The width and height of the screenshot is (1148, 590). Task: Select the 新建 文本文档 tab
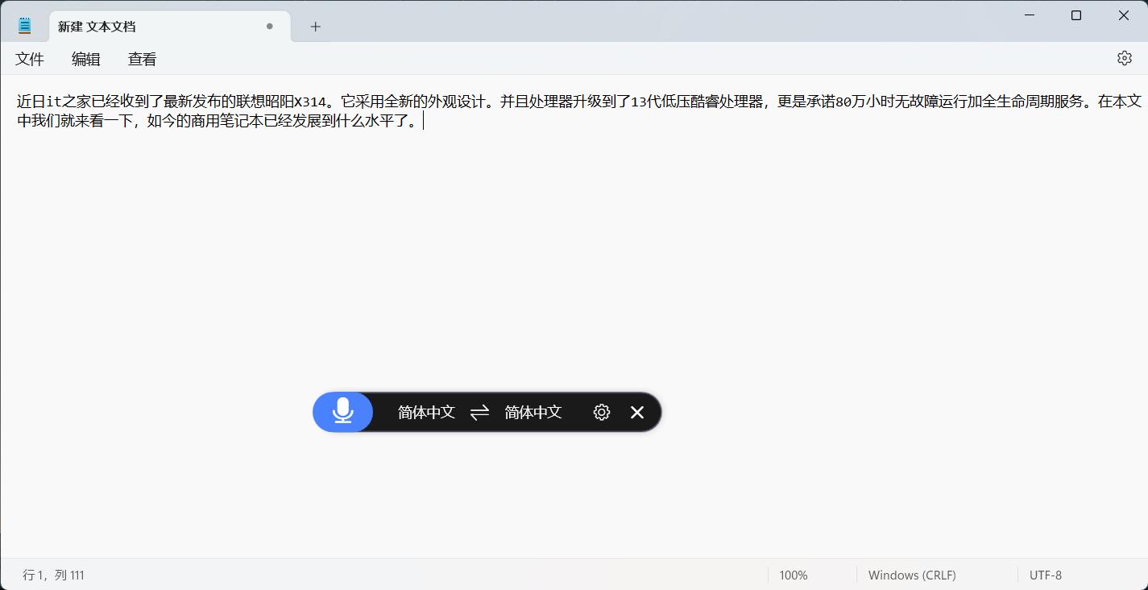click(145, 26)
